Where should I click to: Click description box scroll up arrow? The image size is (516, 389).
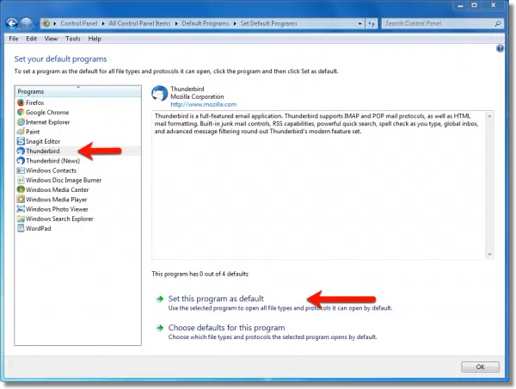[489, 116]
